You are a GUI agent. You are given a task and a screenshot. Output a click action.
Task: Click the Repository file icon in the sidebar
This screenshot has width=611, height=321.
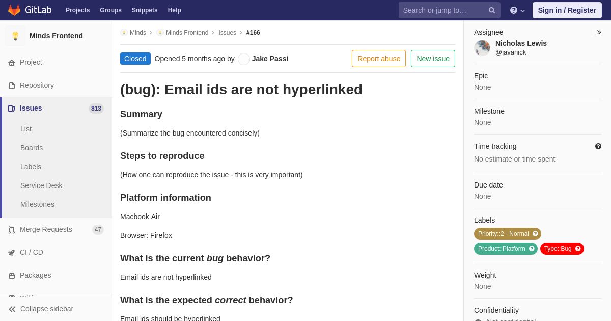click(x=12, y=85)
